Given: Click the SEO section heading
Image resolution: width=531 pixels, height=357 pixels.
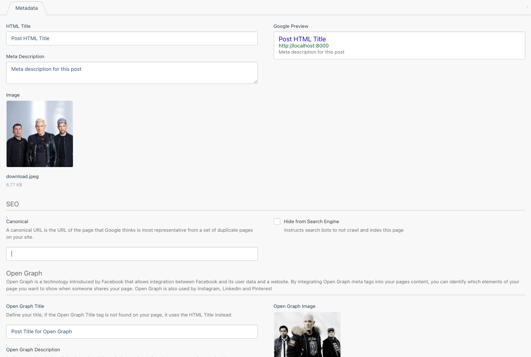Looking at the screenshot, I should click(x=12, y=204).
